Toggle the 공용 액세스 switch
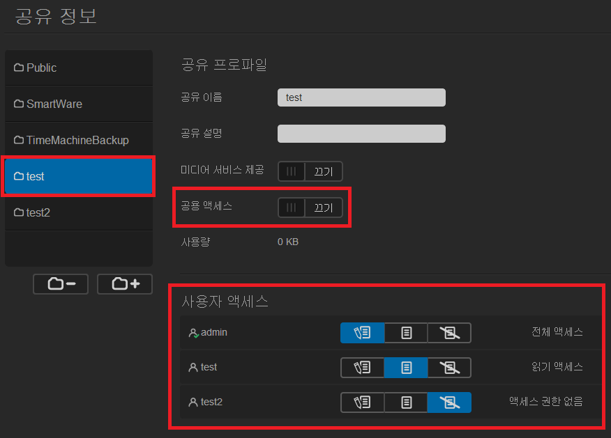The image size is (611, 438). tap(310, 208)
